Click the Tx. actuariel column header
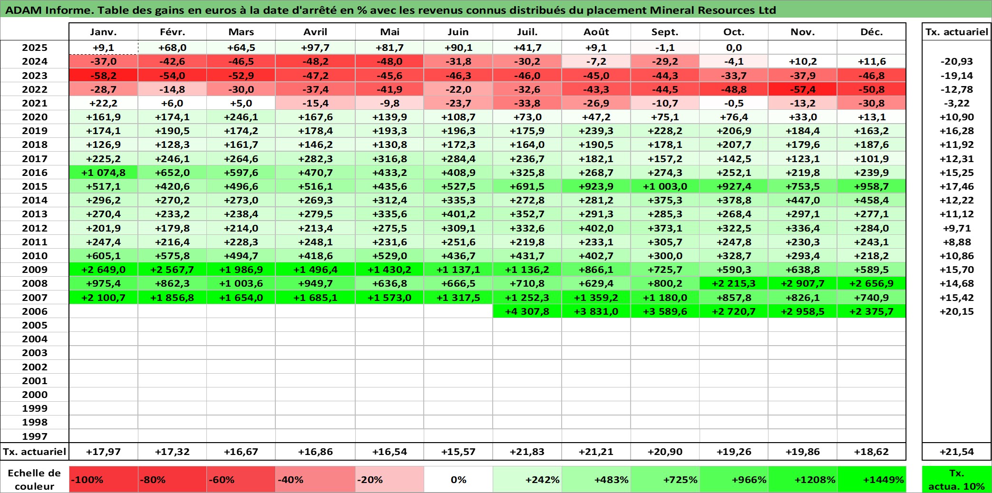This screenshot has width=992, height=493. pos(956,32)
